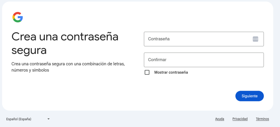Click the "Confirmar" placeholder label
Viewport: 280px width, 127px height.
[x=157, y=60]
